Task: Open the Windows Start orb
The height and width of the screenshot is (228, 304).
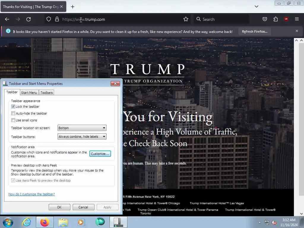Action: click(8, 222)
